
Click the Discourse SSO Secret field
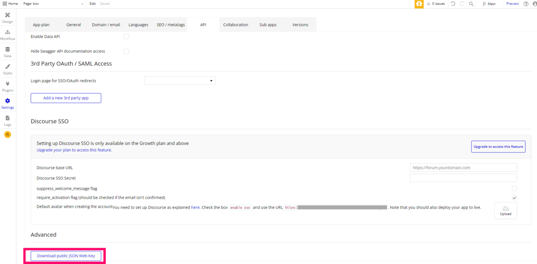[463, 178]
